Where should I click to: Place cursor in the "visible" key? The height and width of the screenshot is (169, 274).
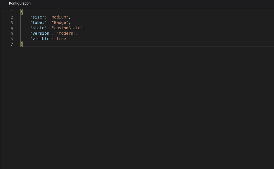pyautogui.click(x=41, y=39)
